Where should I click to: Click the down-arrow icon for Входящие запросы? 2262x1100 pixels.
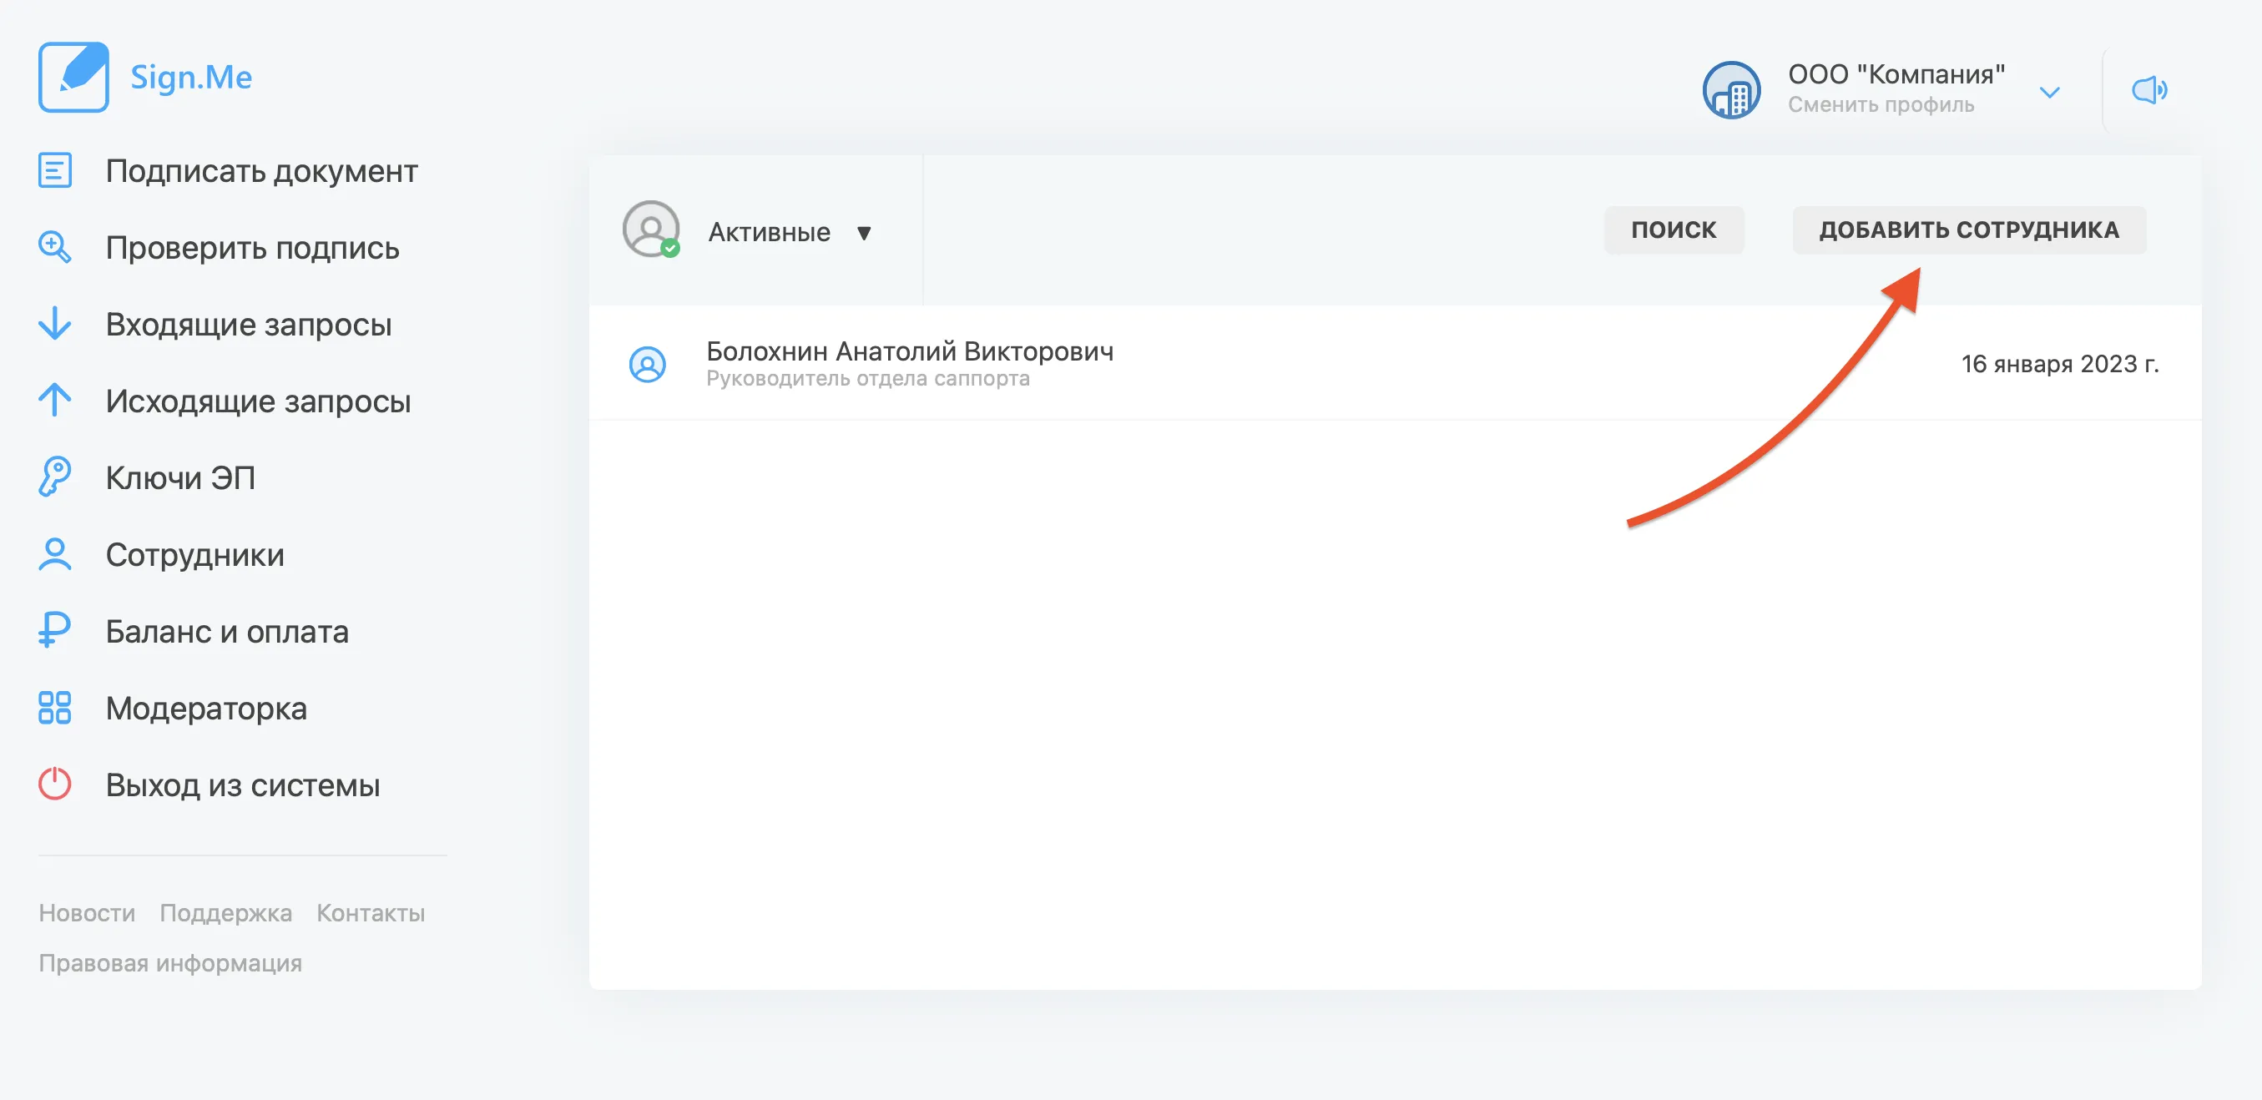point(54,323)
